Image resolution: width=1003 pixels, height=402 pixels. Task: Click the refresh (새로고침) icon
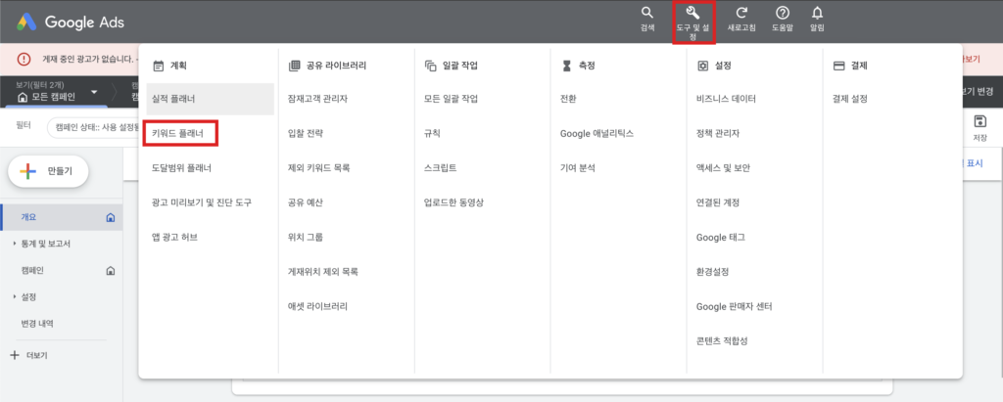(x=741, y=14)
